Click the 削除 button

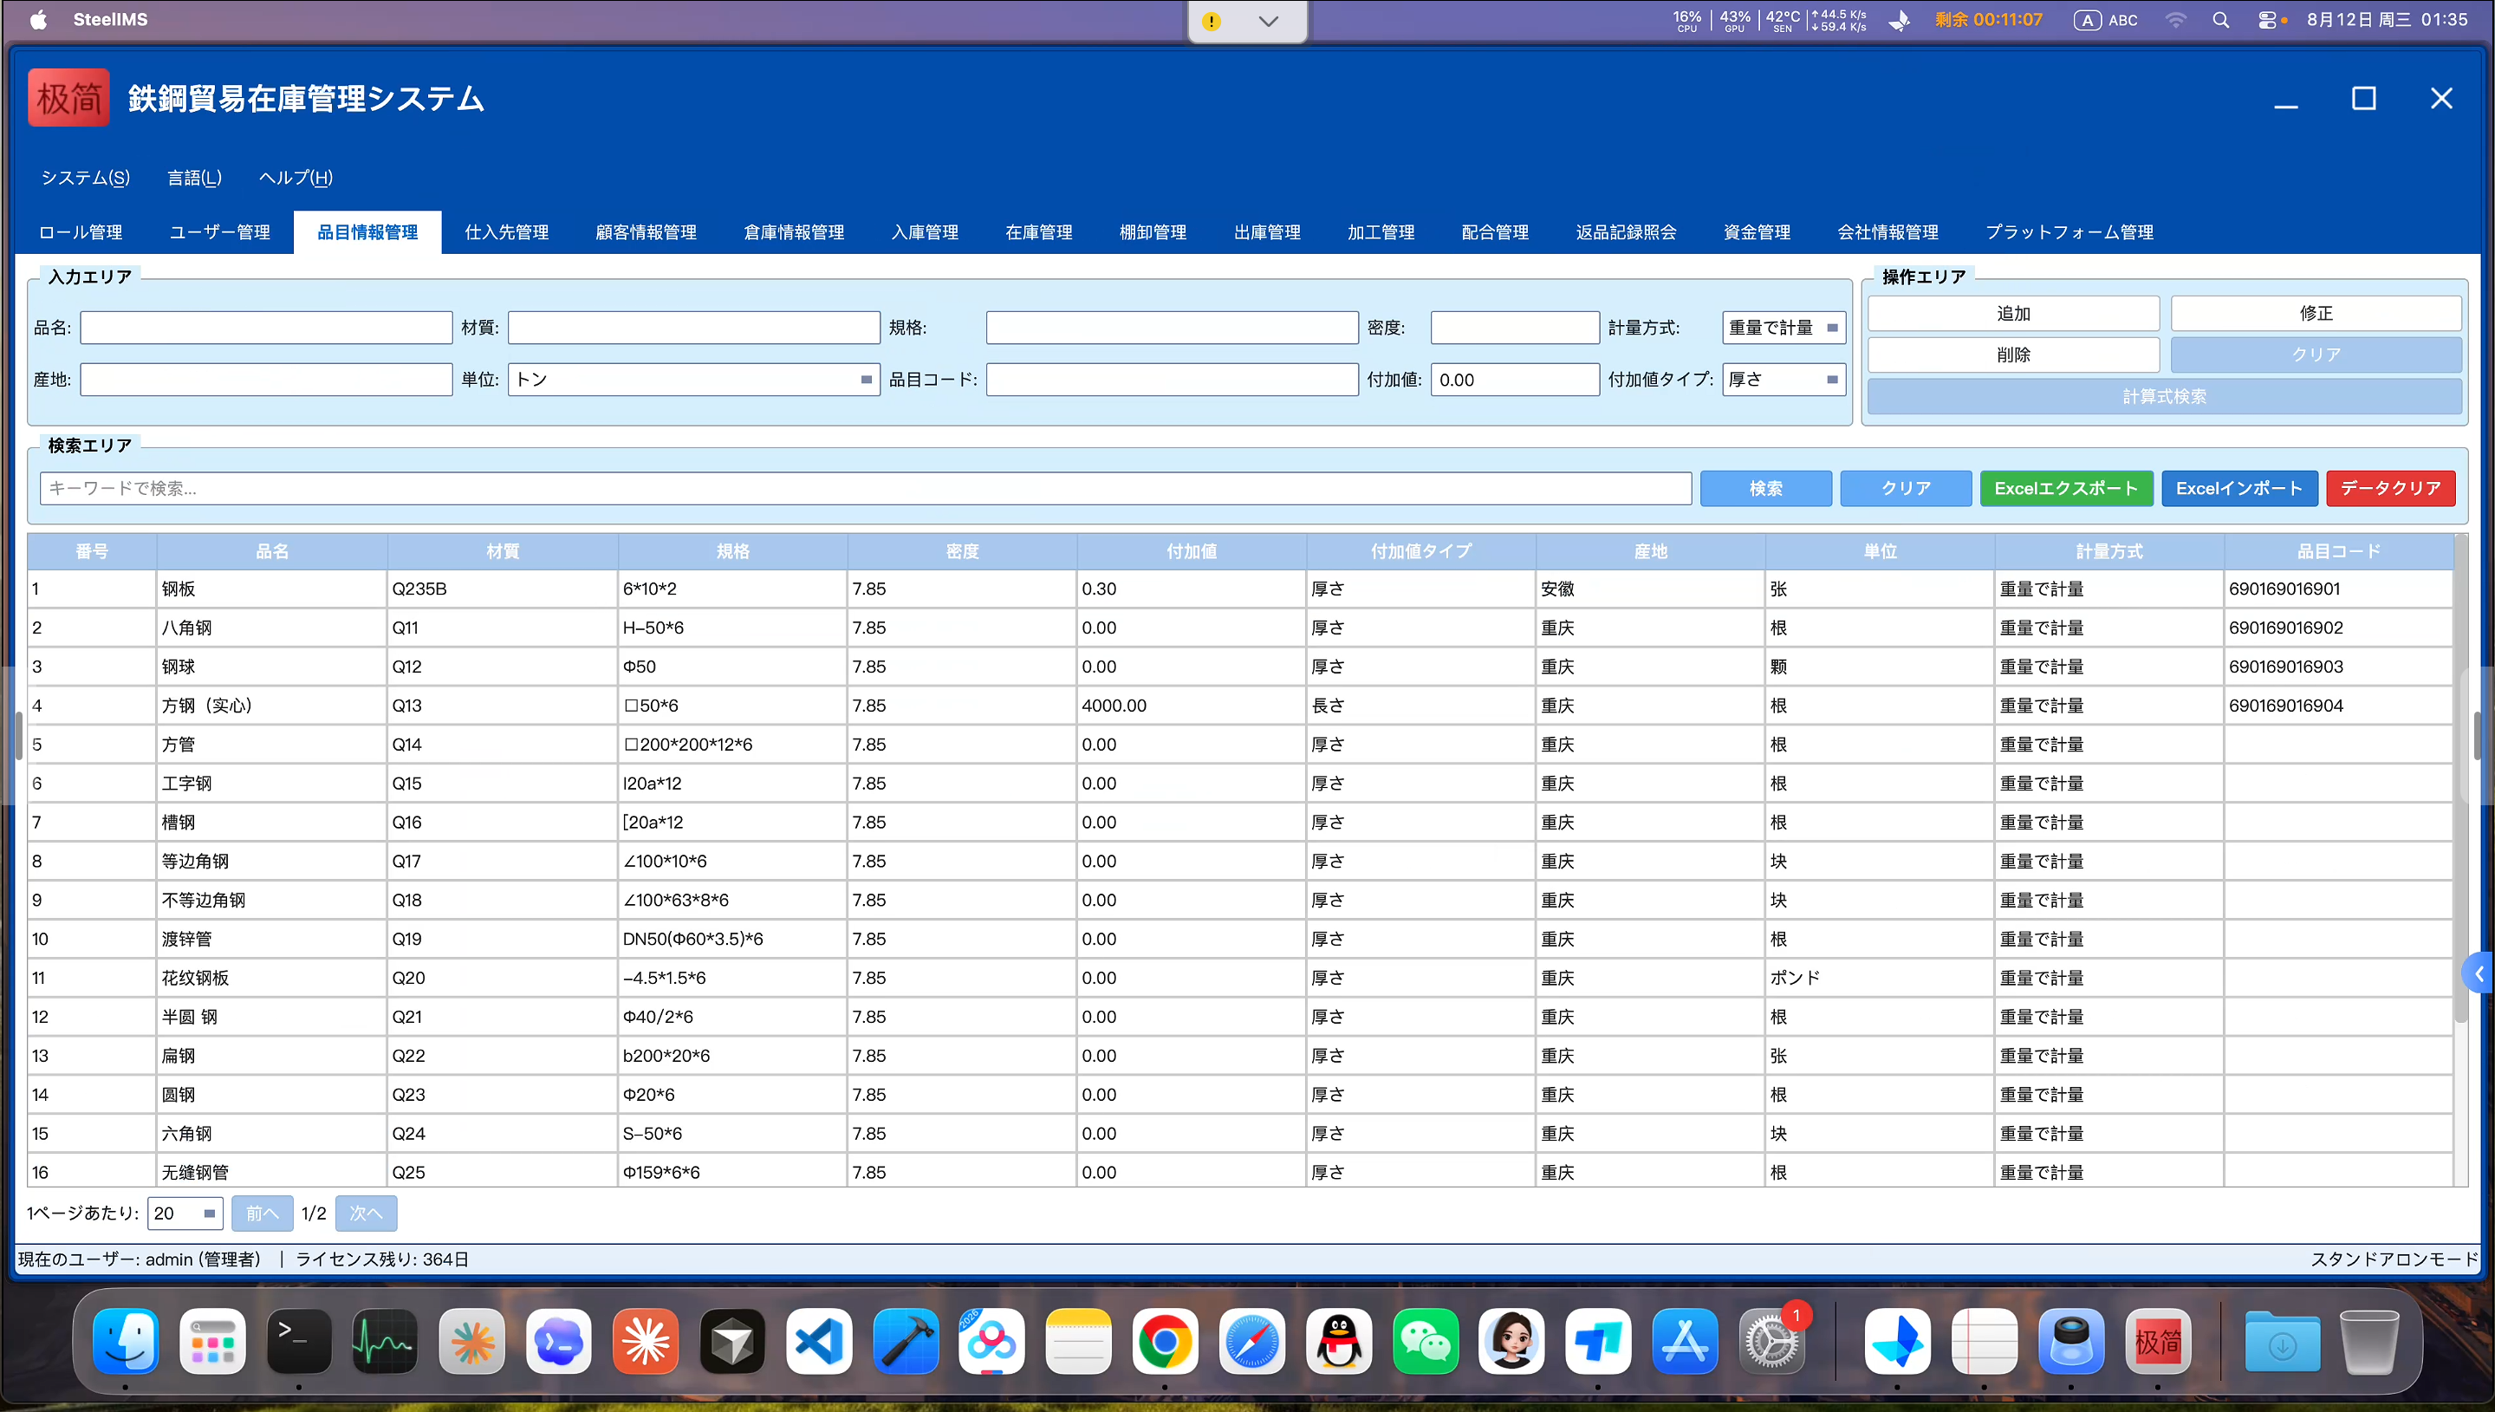click(2014, 355)
